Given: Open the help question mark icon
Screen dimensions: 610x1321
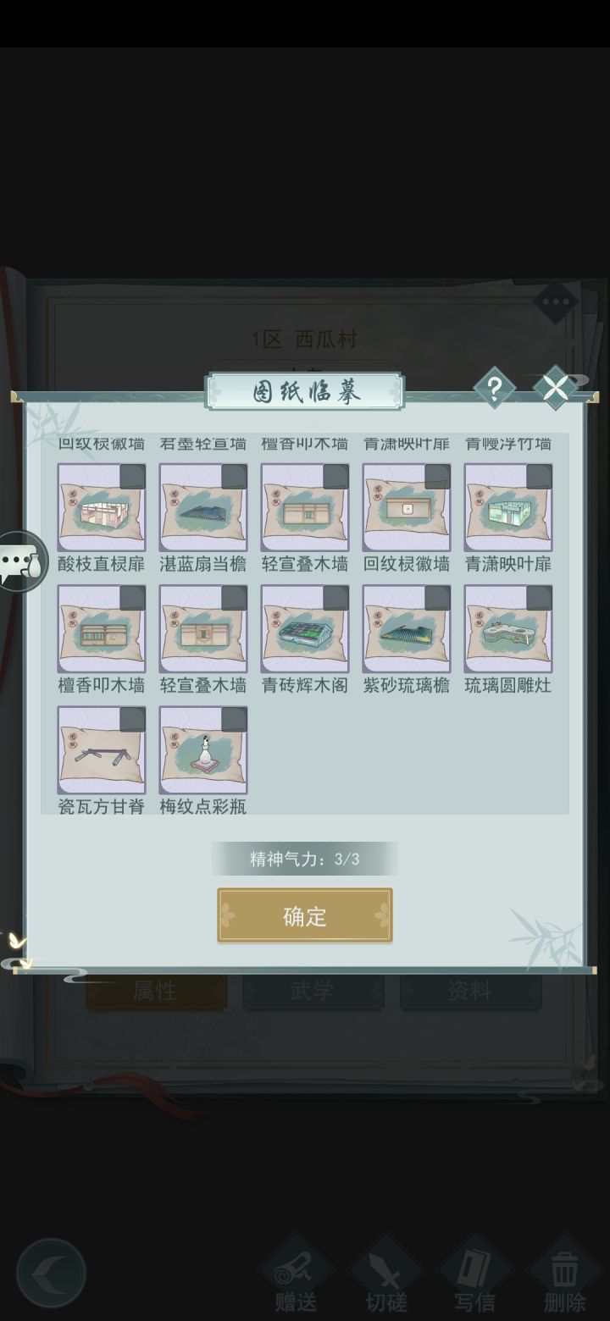Looking at the screenshot, I should [495, 389].
